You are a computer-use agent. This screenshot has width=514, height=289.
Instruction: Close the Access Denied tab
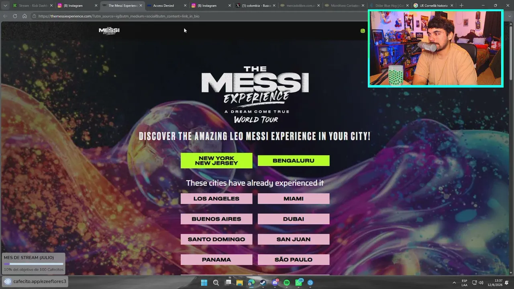click(185, 6)
